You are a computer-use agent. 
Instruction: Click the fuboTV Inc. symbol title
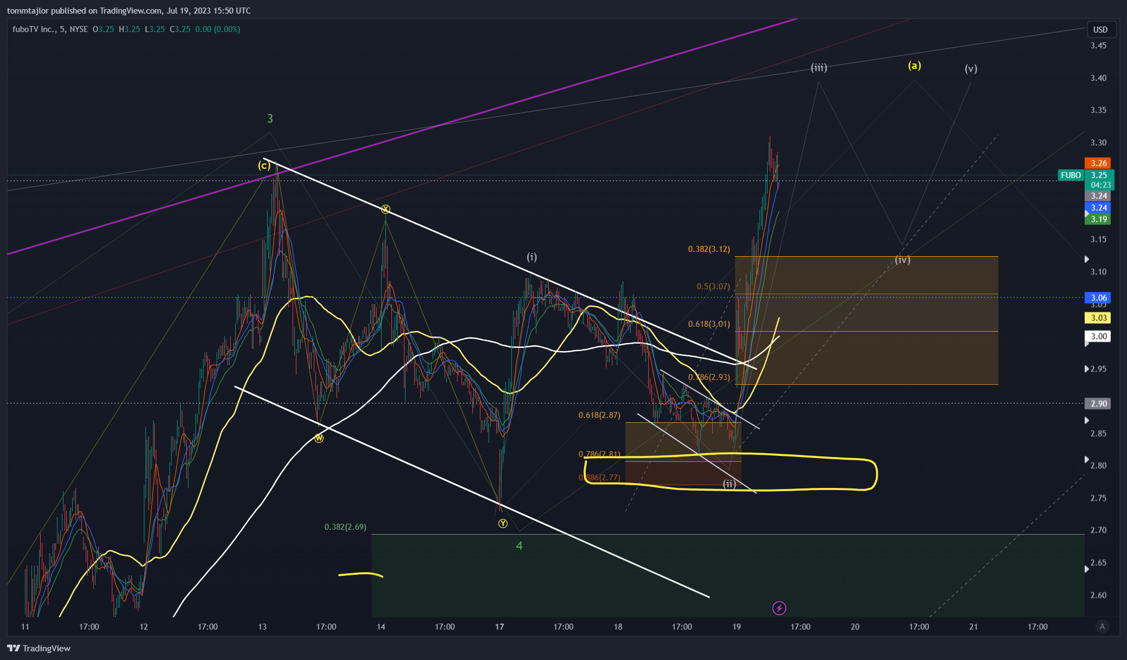[34, 29]
